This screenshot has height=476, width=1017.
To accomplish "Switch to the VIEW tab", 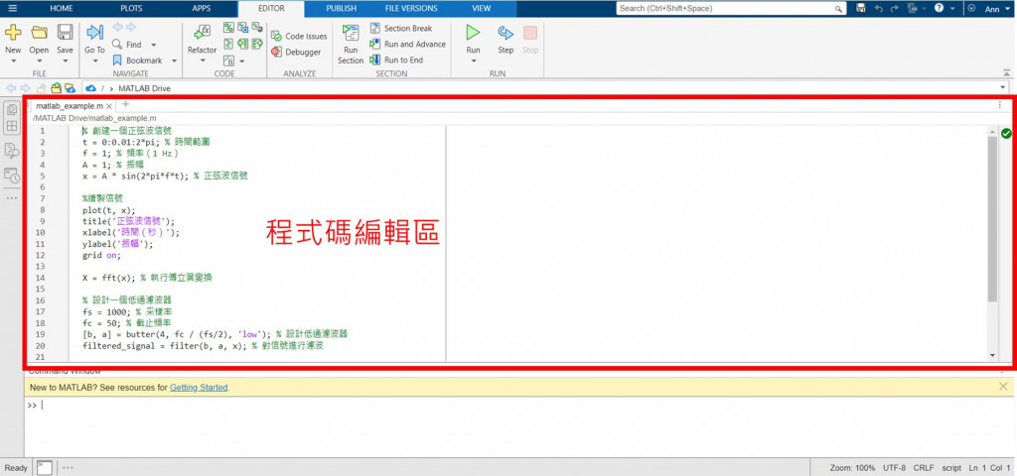I will point(482,8).
